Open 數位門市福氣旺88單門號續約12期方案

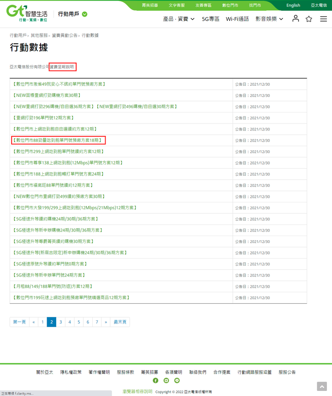[53, 185]
